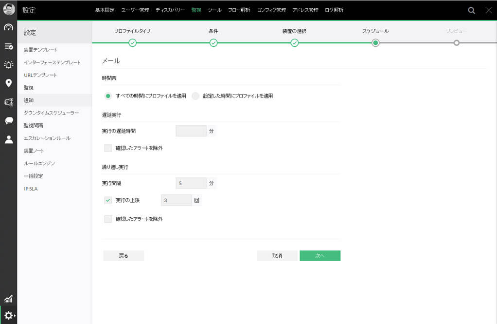
Task: Select 監視間隔 in settings sidebar
Action: click(33, 126)
